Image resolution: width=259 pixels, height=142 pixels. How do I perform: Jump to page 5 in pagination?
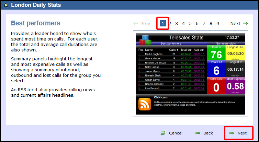[190, 24]
